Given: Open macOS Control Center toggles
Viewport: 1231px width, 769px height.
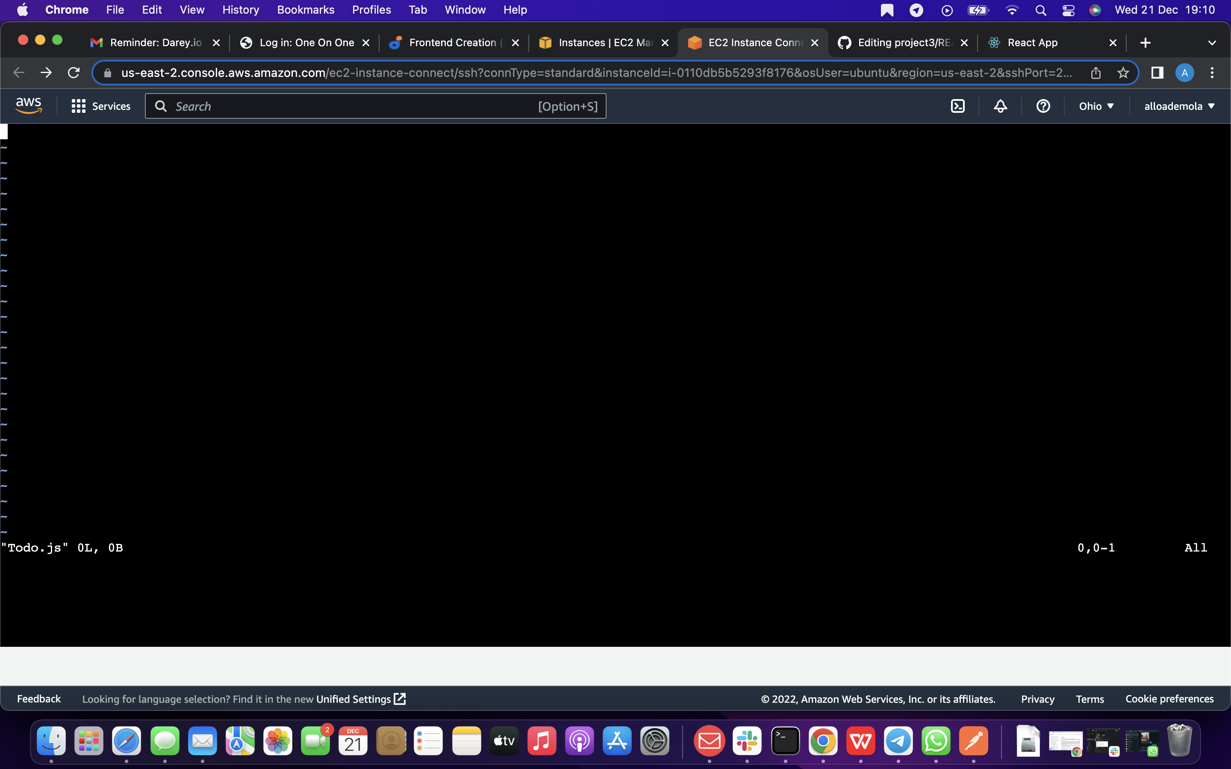Looking at the screenshot, I should pos(1068,10).
